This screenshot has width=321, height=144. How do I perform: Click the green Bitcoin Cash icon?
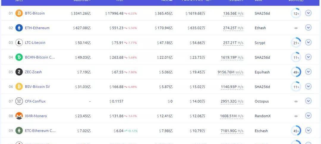coord(19,57)
